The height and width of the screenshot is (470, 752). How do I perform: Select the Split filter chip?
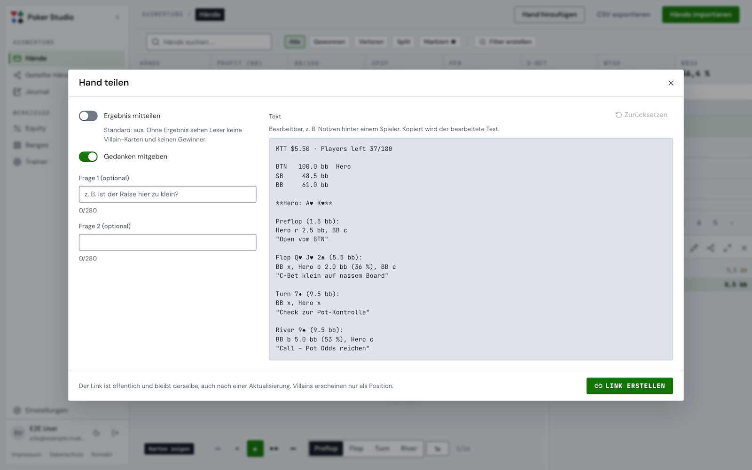[x=403, y=42]
